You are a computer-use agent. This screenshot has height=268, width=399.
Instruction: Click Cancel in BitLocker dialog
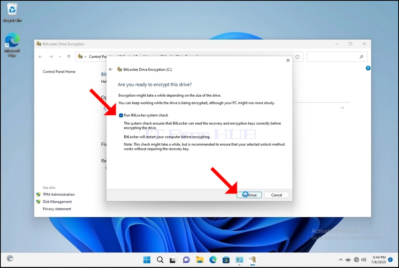(276, 195)
